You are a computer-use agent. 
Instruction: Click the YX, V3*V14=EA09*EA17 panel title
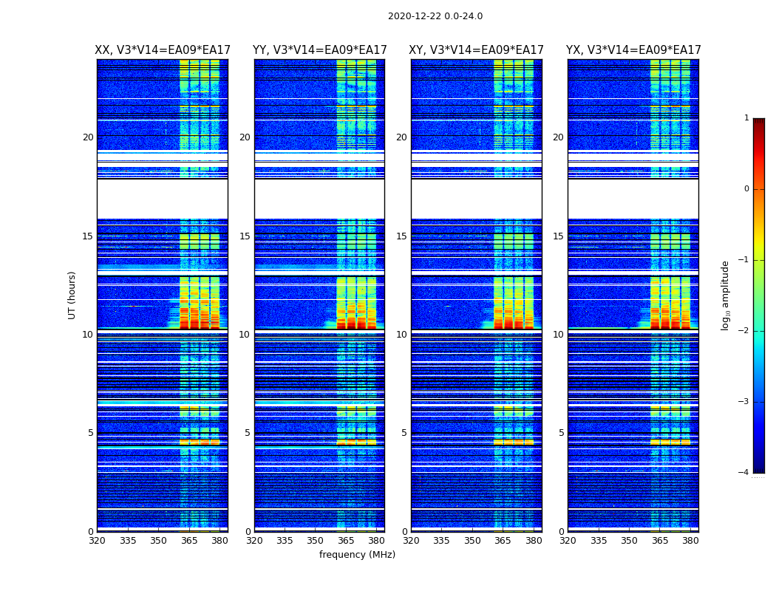[x=633, y=50]
